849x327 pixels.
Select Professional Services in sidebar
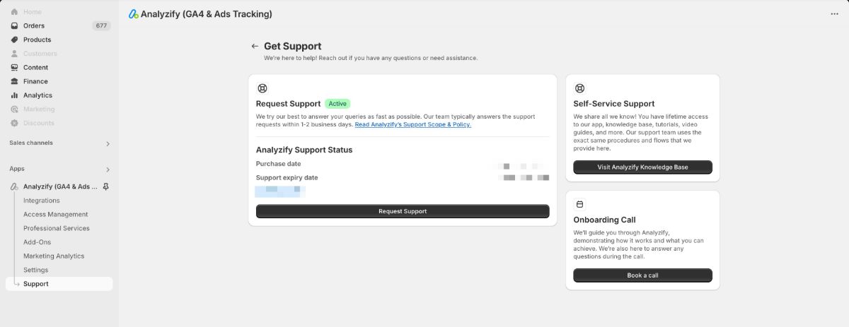[x=57, y=228]
